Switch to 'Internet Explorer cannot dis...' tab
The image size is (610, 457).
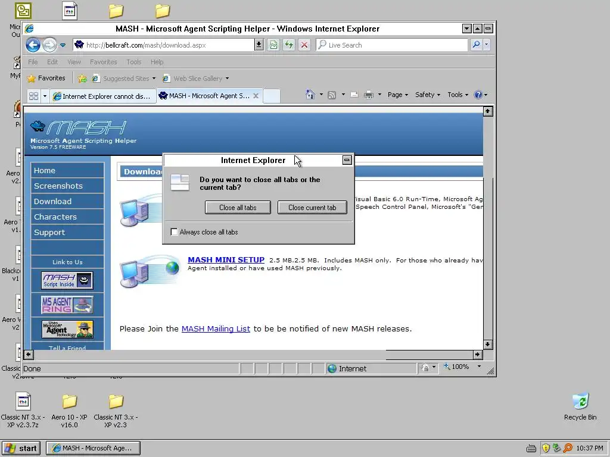(102, 96)
